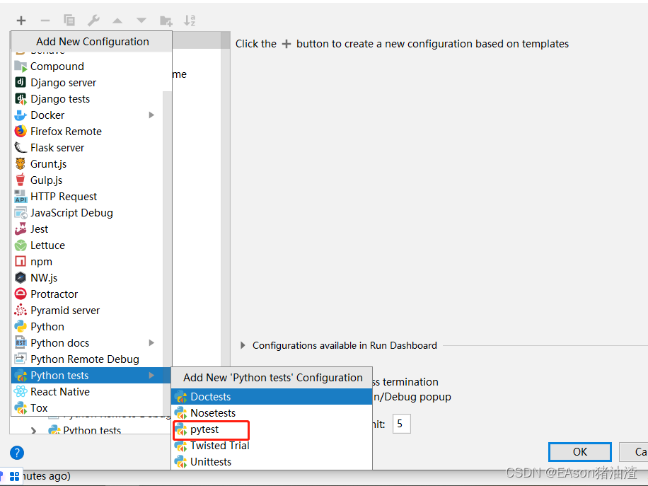
Task: Select Flask server from the list
Action: point(87,148)
